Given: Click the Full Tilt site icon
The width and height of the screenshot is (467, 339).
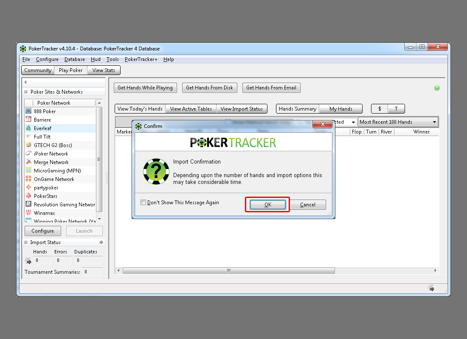Looking at the screenshot, I should click(x=28, y=136).
